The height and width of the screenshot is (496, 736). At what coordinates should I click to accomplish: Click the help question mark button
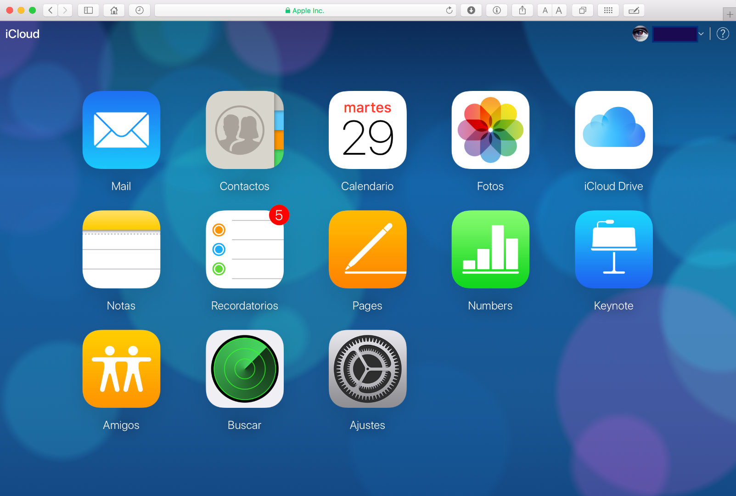pos(723,34)
